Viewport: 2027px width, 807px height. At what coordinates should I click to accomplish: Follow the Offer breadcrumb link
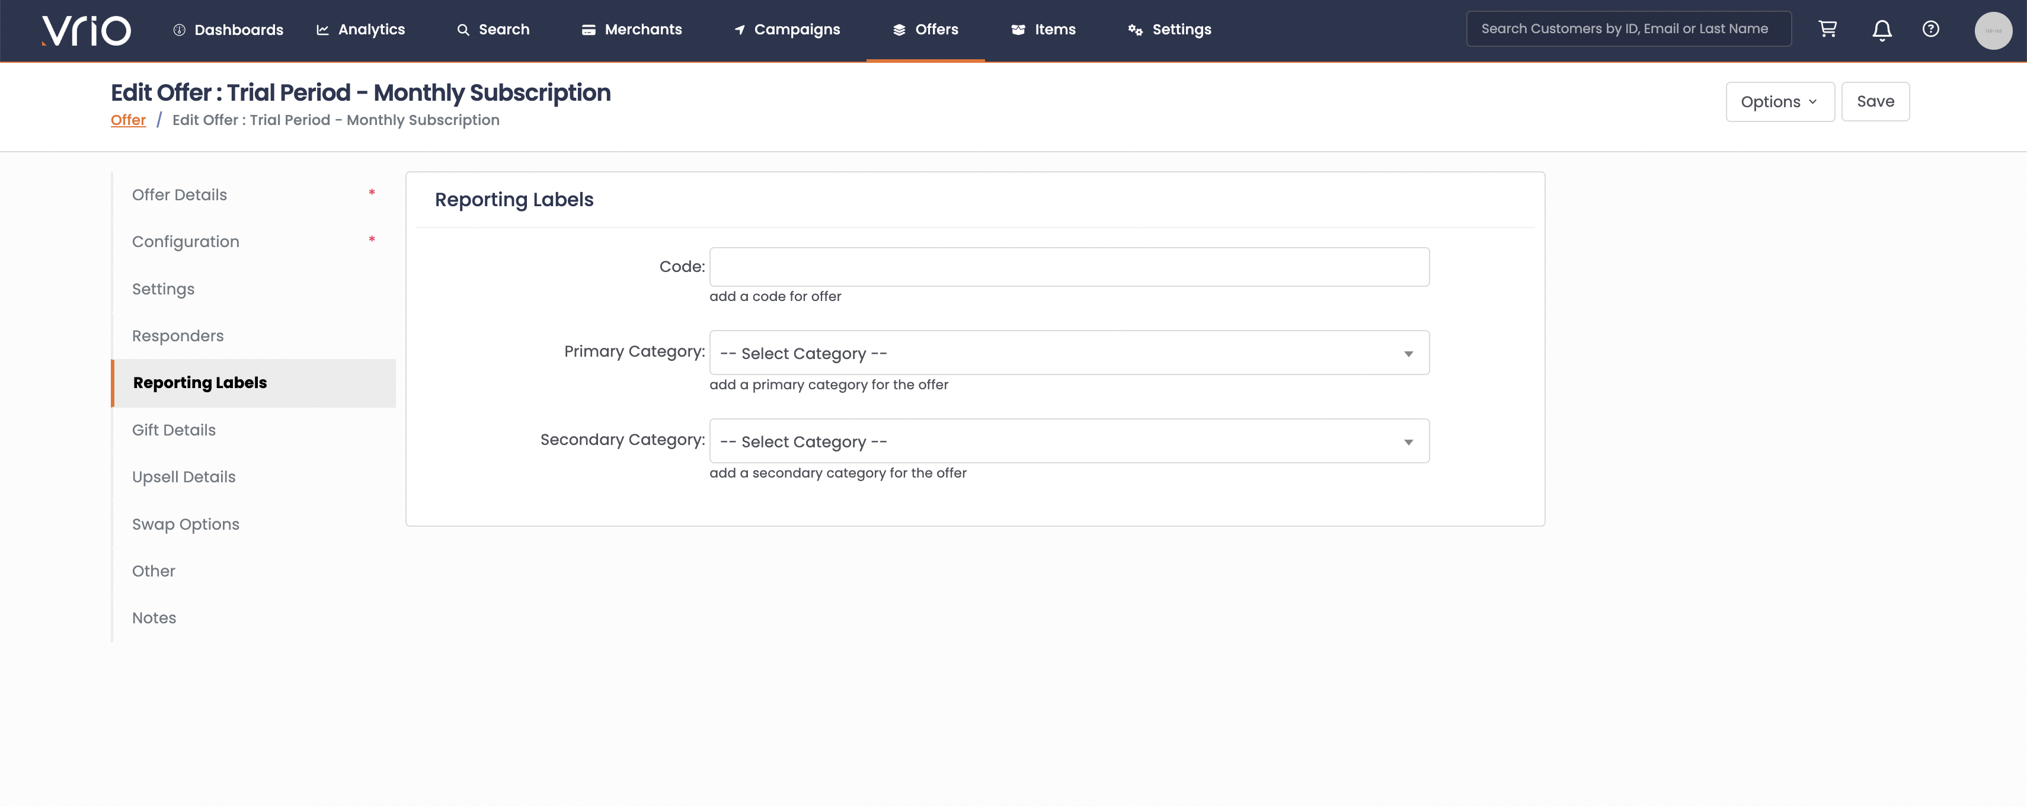[128, 120]
